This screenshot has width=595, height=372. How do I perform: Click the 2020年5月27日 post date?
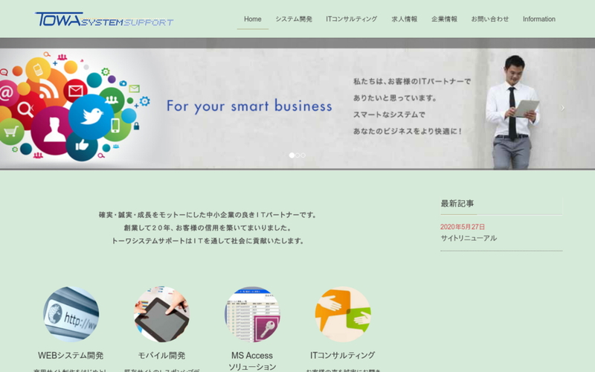click(x=463, y=227)
